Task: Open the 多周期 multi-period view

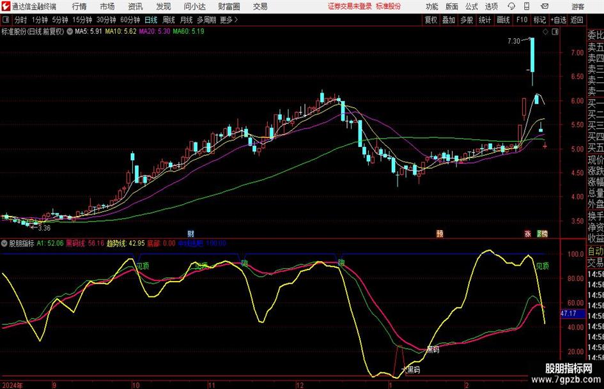Action: 206,20
